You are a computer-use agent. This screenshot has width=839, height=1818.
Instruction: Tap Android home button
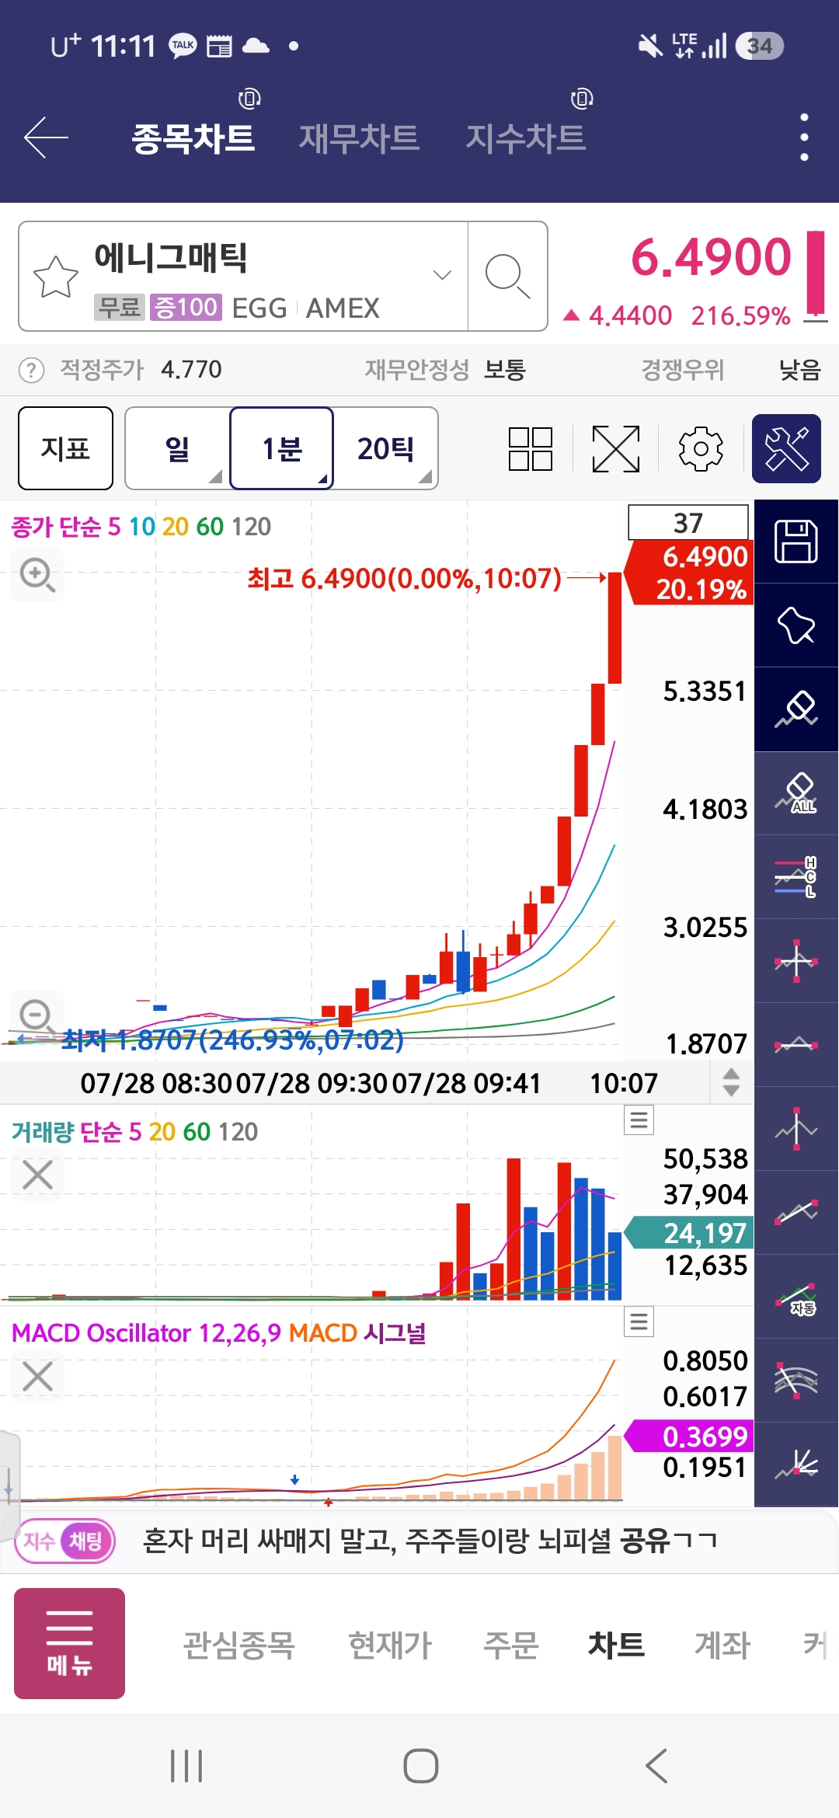[420, 1766]
